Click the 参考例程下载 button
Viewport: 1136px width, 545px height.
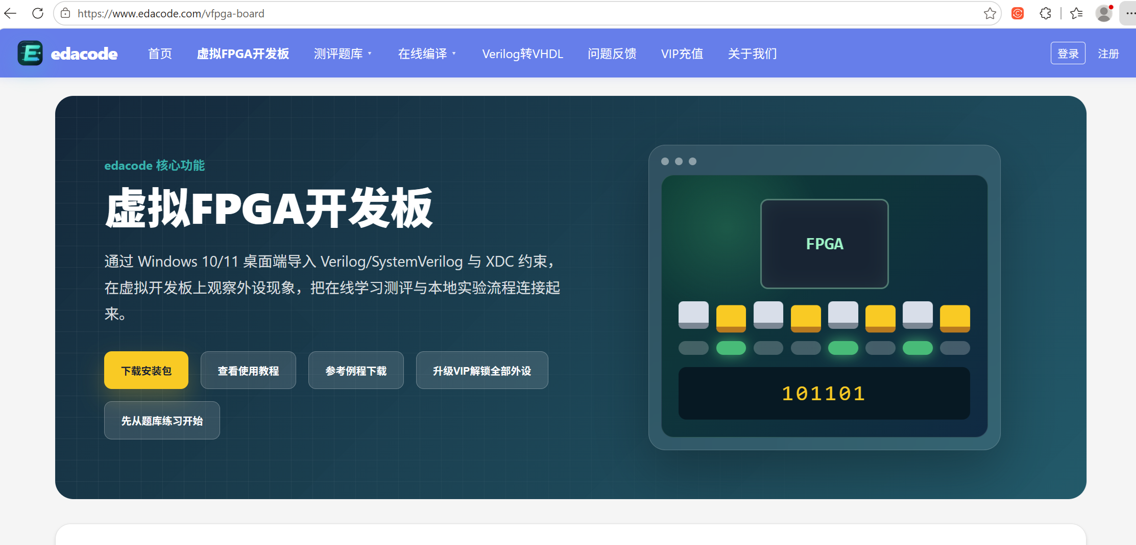tap(356, 370)
